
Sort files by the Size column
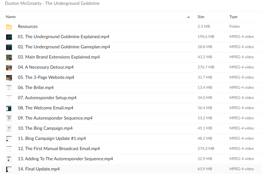[x=201, y=17]
